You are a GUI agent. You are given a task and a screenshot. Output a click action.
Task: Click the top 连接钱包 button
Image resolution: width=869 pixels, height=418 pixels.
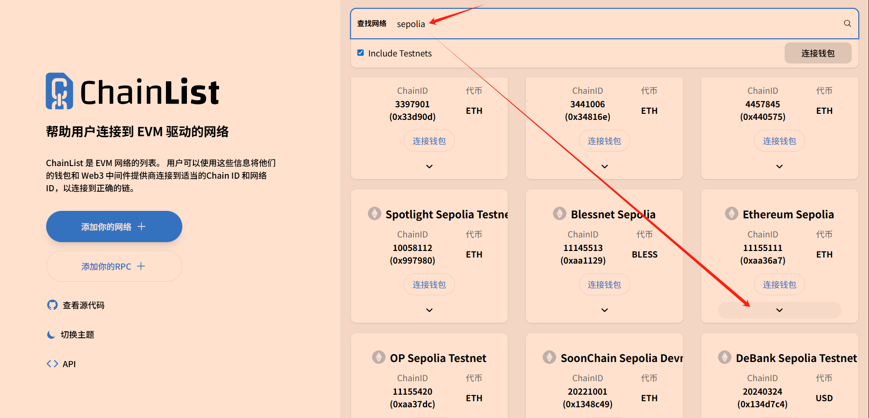coord(818,53)
